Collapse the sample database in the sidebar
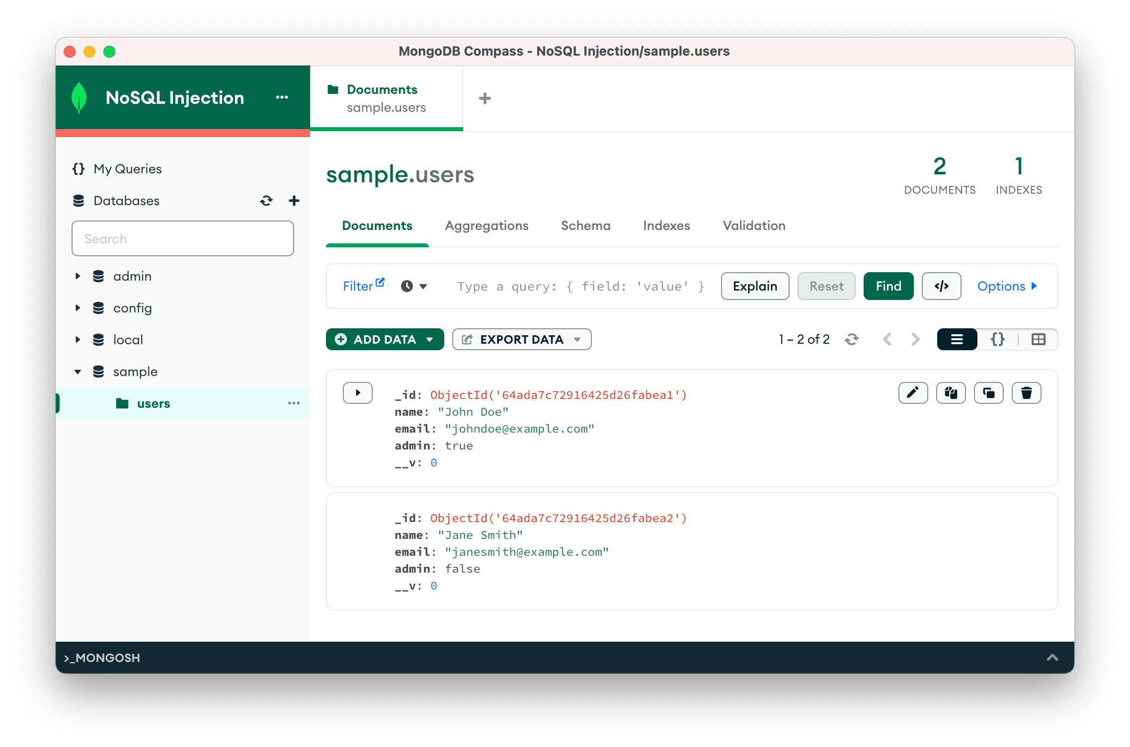The height and width of the screenshot is (747, 1130). click(x=78, y=371)
